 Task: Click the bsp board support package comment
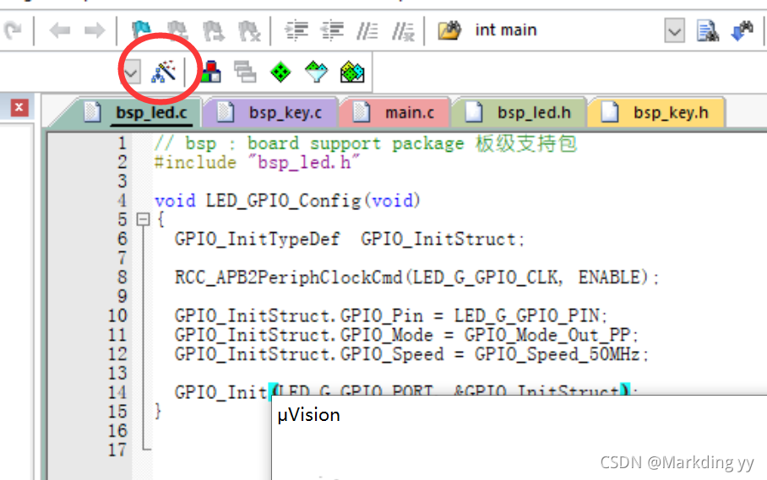click(366, 143)
